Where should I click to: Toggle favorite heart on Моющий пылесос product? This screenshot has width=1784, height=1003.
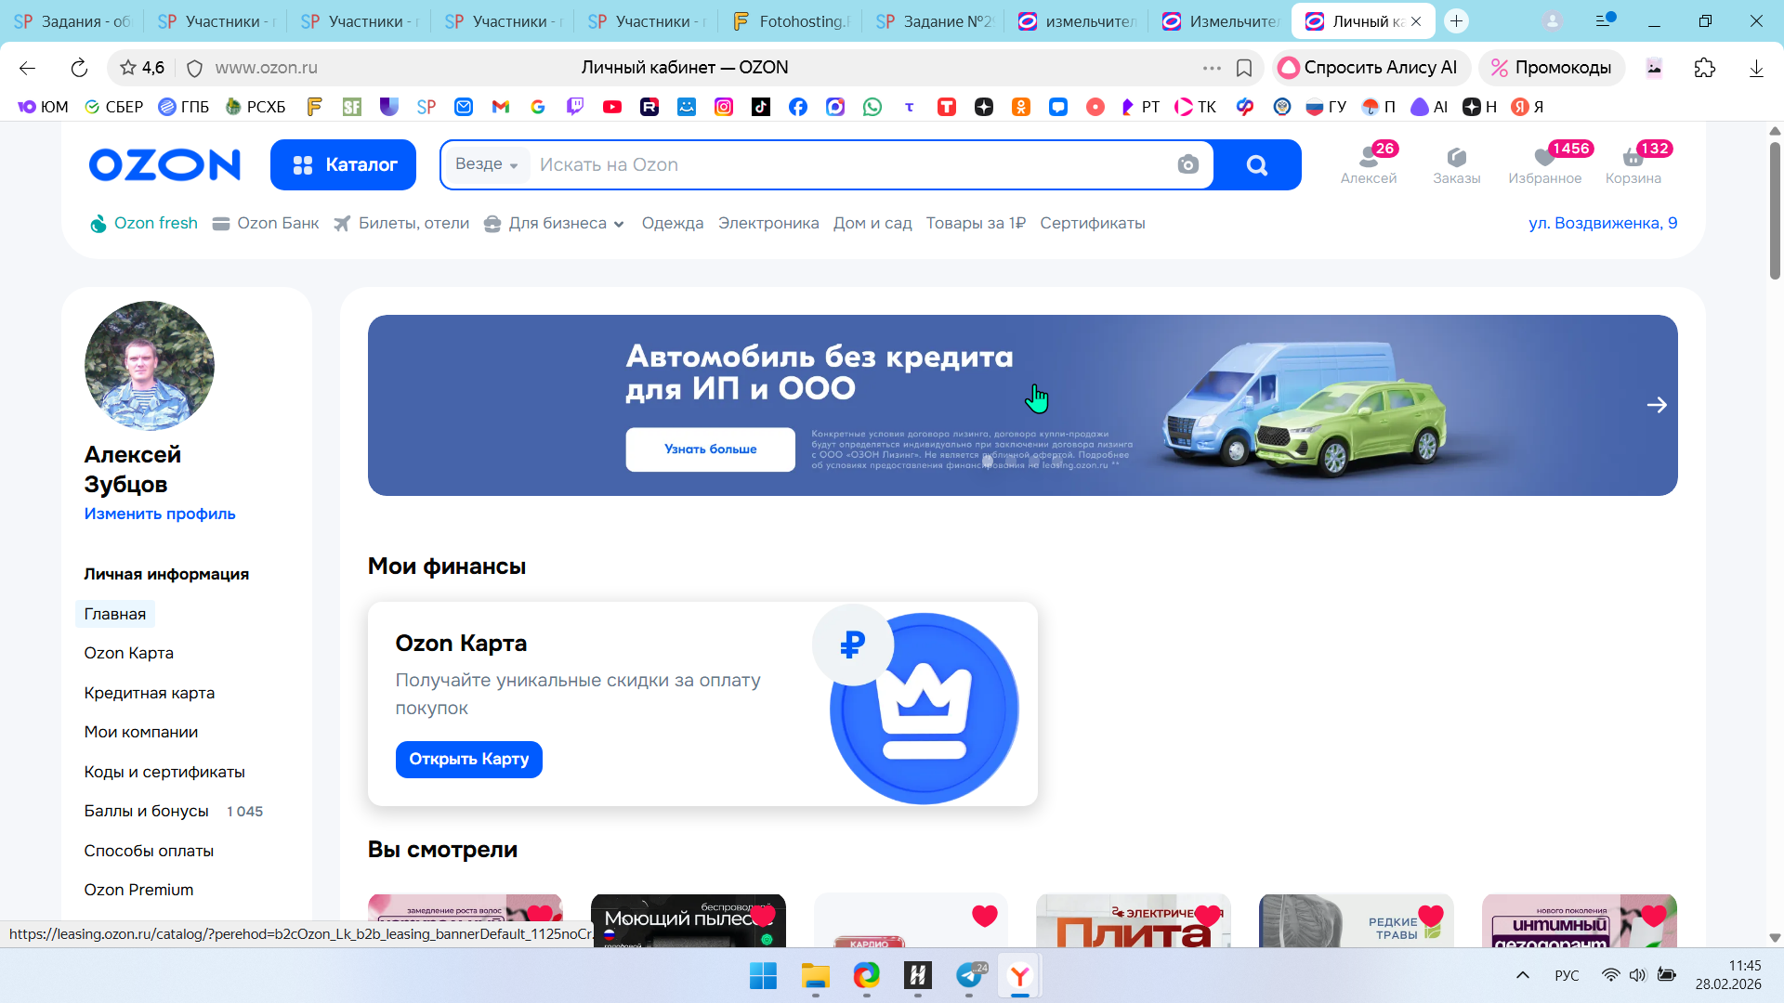click(763, 916)
